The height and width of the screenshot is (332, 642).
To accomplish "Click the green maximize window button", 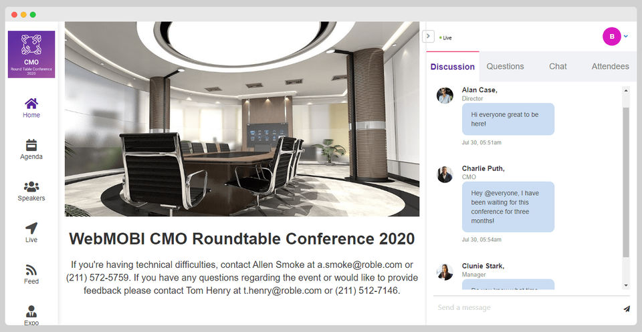I will pos(33,15).
